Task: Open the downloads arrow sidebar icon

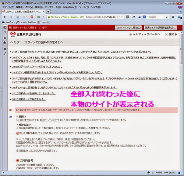Action: [x=5, y=38]
